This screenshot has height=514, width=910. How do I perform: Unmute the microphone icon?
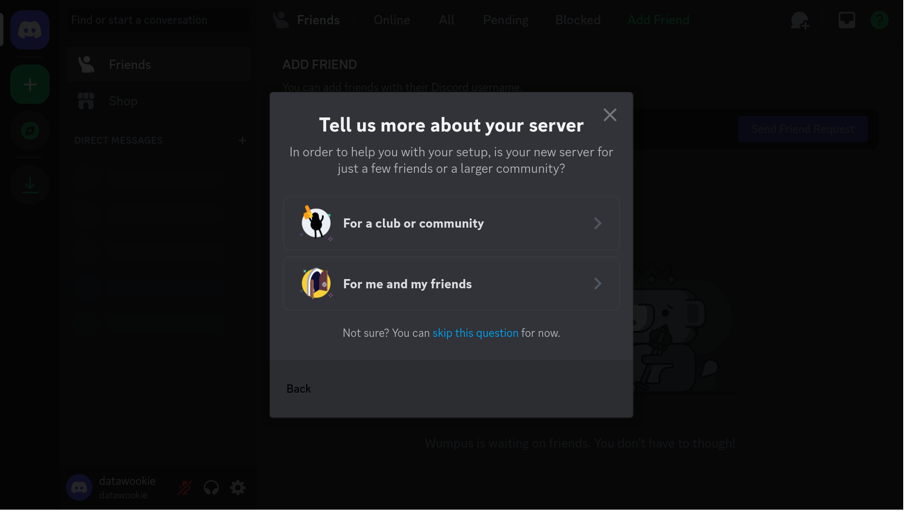185,487
